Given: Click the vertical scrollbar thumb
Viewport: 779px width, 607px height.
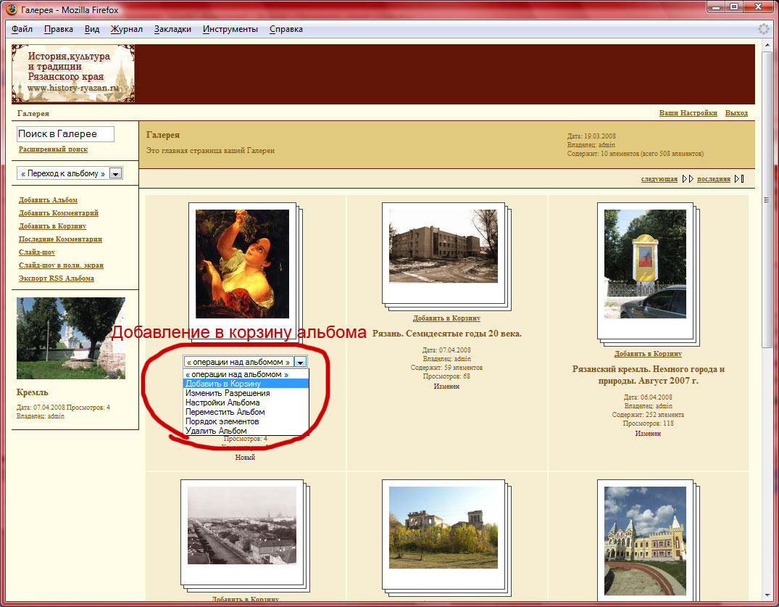Looking at the screenshot, I should (767, 200).
